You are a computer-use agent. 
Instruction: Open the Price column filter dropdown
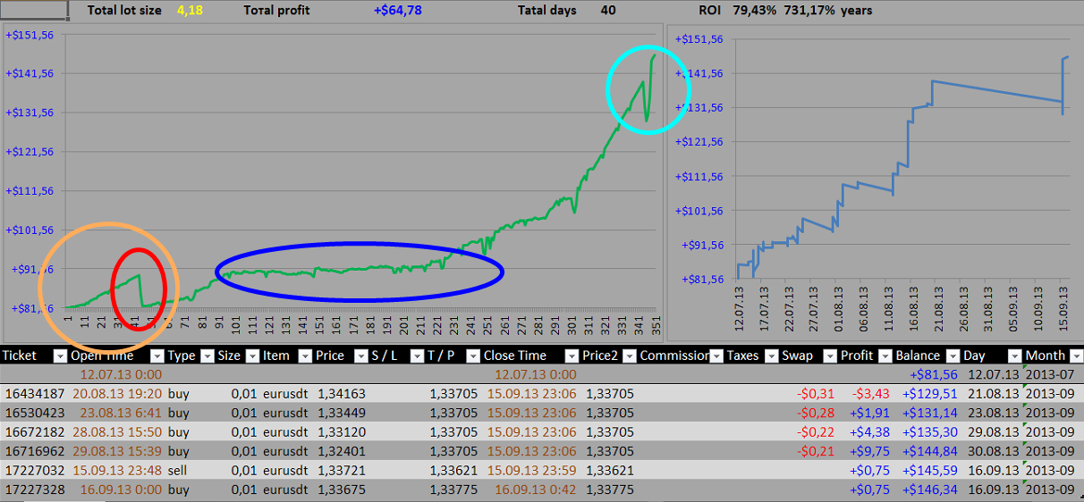point(360,356)
